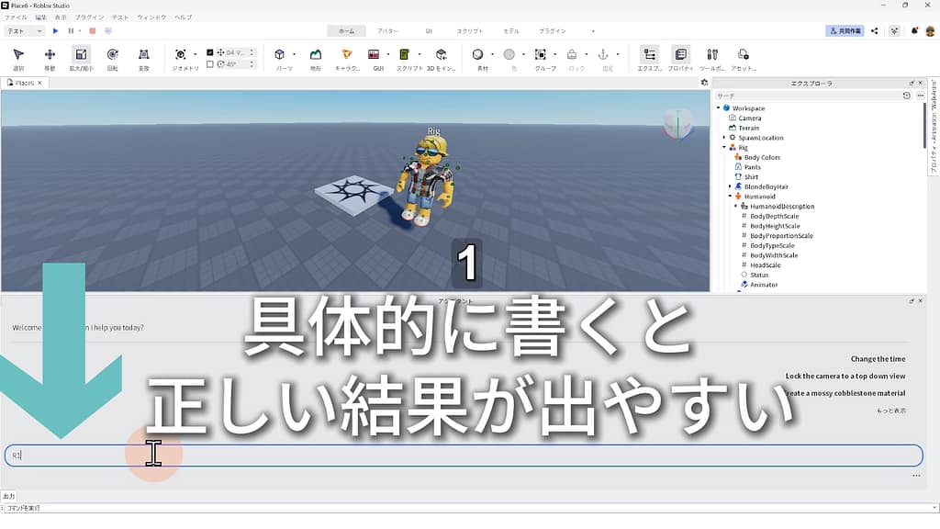Activate the Scale (拡大/縮小) tool
The width and height of the screenshot is (940, 529).
point(81,58)
